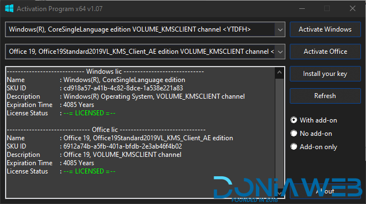This screenshot has width=366, height=204.
Task: Click Install your key button
Action: 325,74
